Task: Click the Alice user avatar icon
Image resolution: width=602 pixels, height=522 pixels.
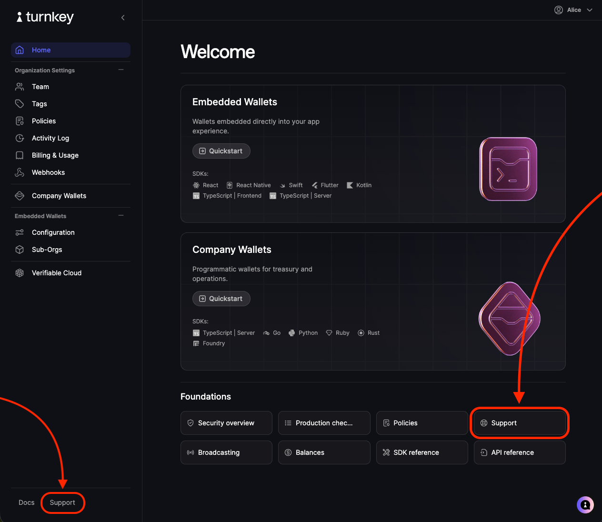Action: 559,10
